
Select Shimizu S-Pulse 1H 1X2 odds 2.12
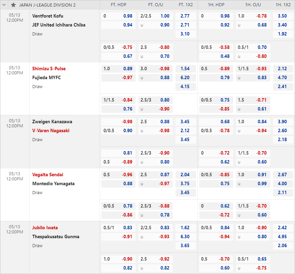click(x=283, y=68)
